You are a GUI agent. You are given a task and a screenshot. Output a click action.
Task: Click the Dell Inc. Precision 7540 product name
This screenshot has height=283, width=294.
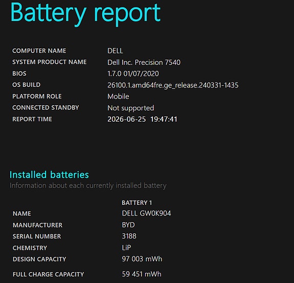point(144,62)
